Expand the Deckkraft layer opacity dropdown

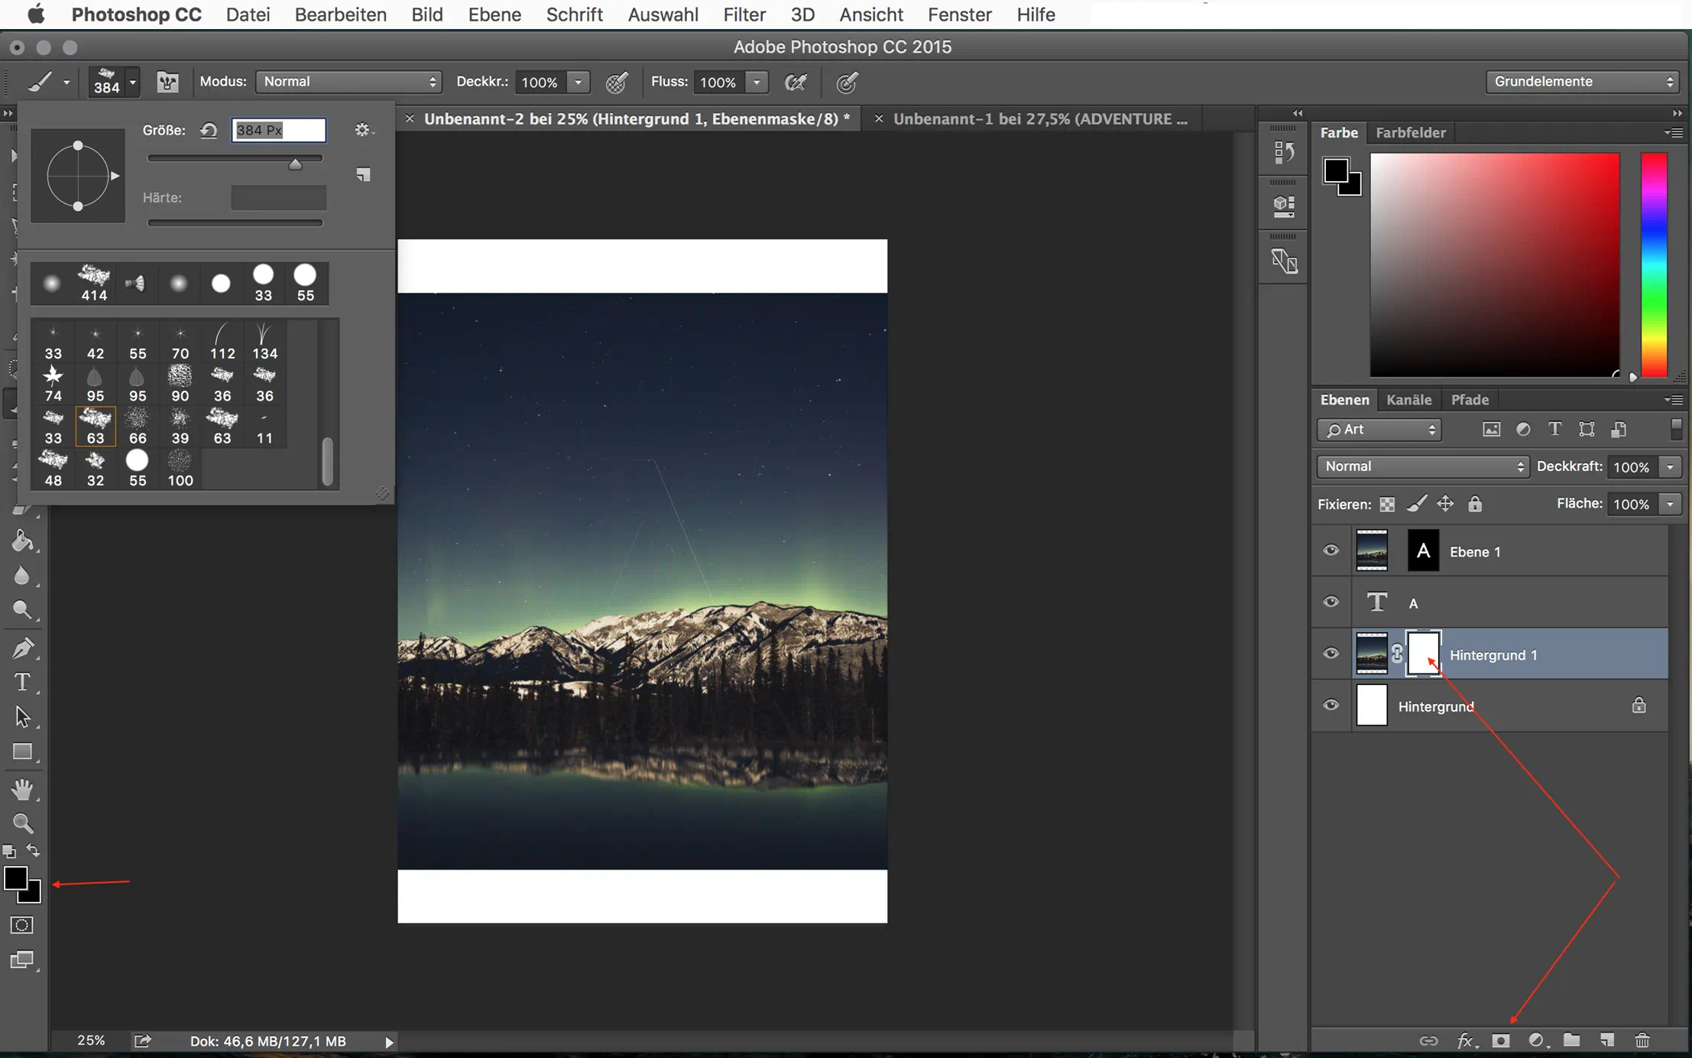pyautogui.click(x=1671, y=466)
